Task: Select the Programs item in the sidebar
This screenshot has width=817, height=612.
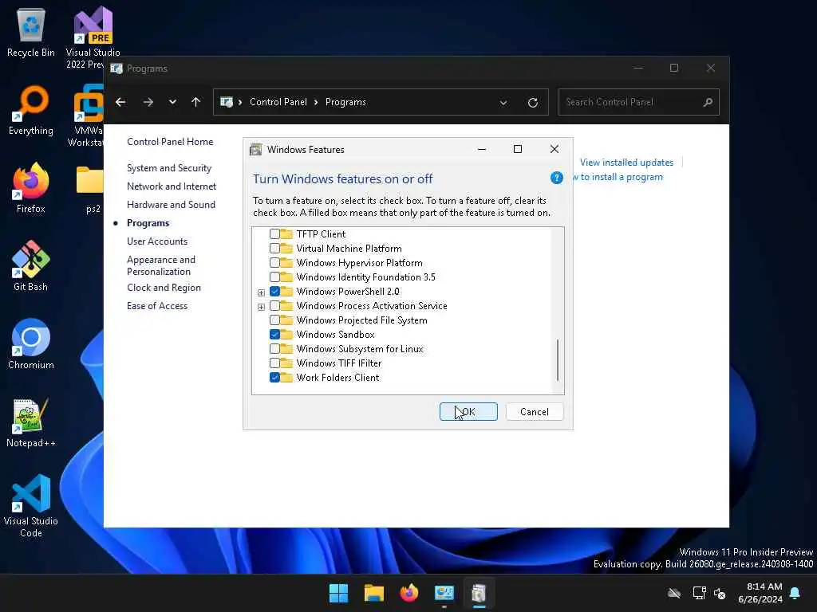Action: tap(148, 223)
